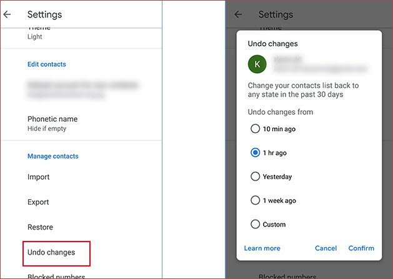The image size is (393, 279).
Task: Confirm the undo changes selection
Action: tap(361, 248)
